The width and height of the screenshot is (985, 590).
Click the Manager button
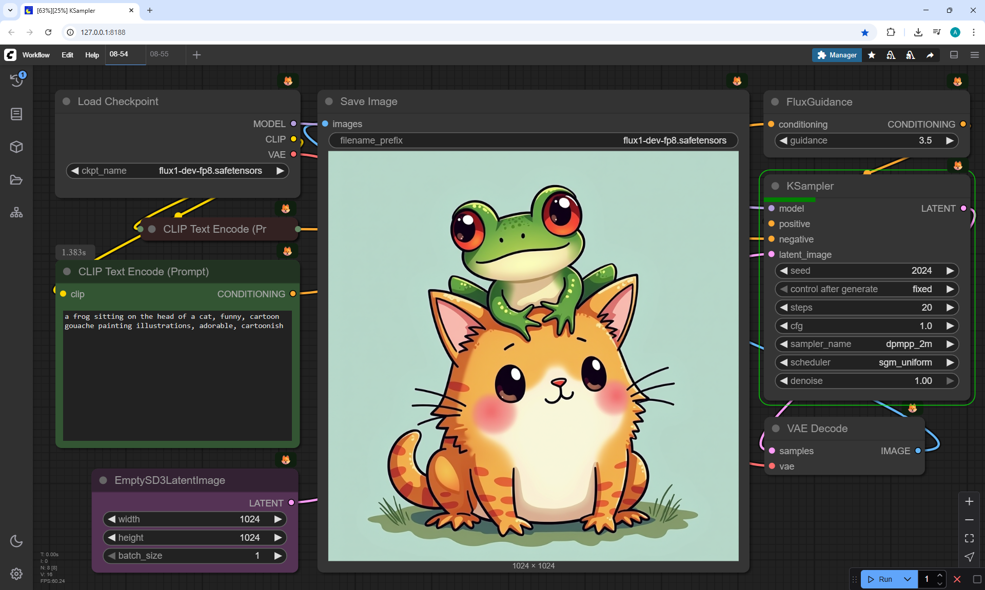(x=837, y=55)
